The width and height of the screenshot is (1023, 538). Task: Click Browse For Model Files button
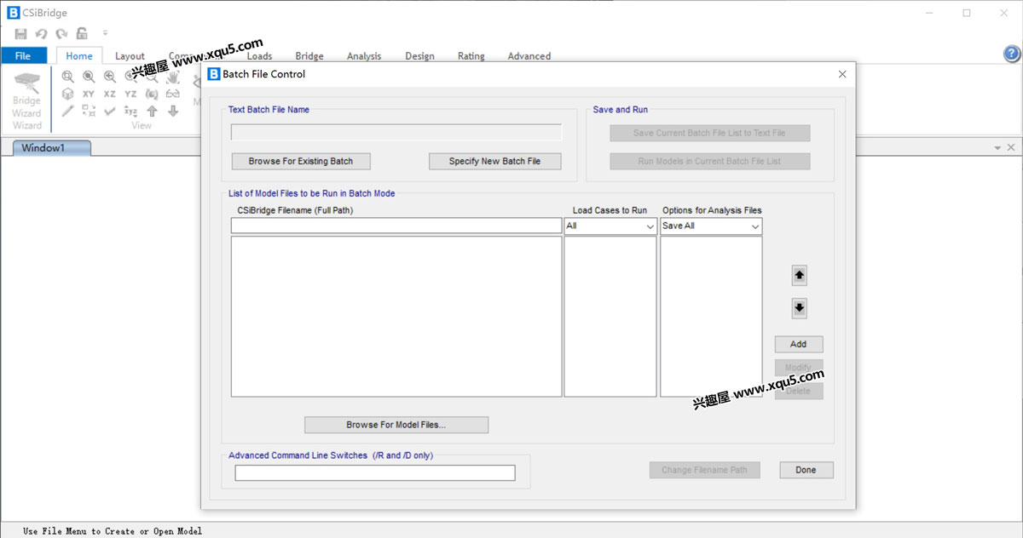(396, 425)
